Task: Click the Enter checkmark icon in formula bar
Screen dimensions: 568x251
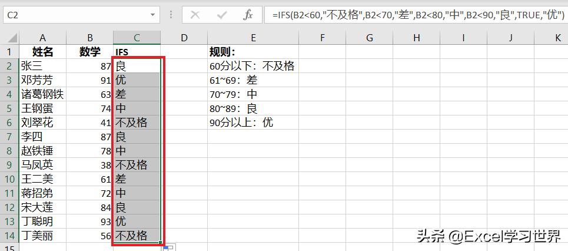Action: pos(221,15)
